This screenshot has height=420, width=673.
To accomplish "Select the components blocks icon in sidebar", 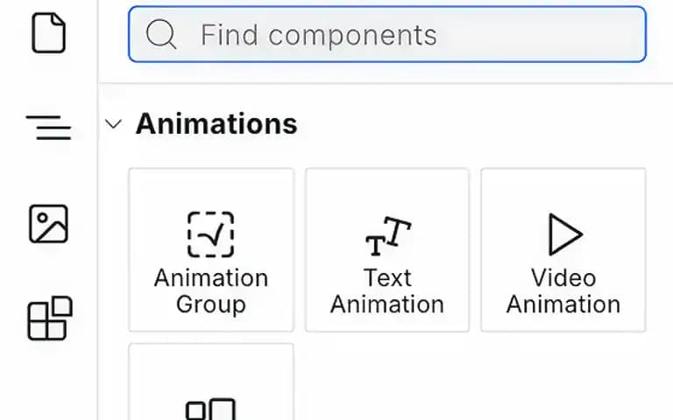I will tap(50, 318).
